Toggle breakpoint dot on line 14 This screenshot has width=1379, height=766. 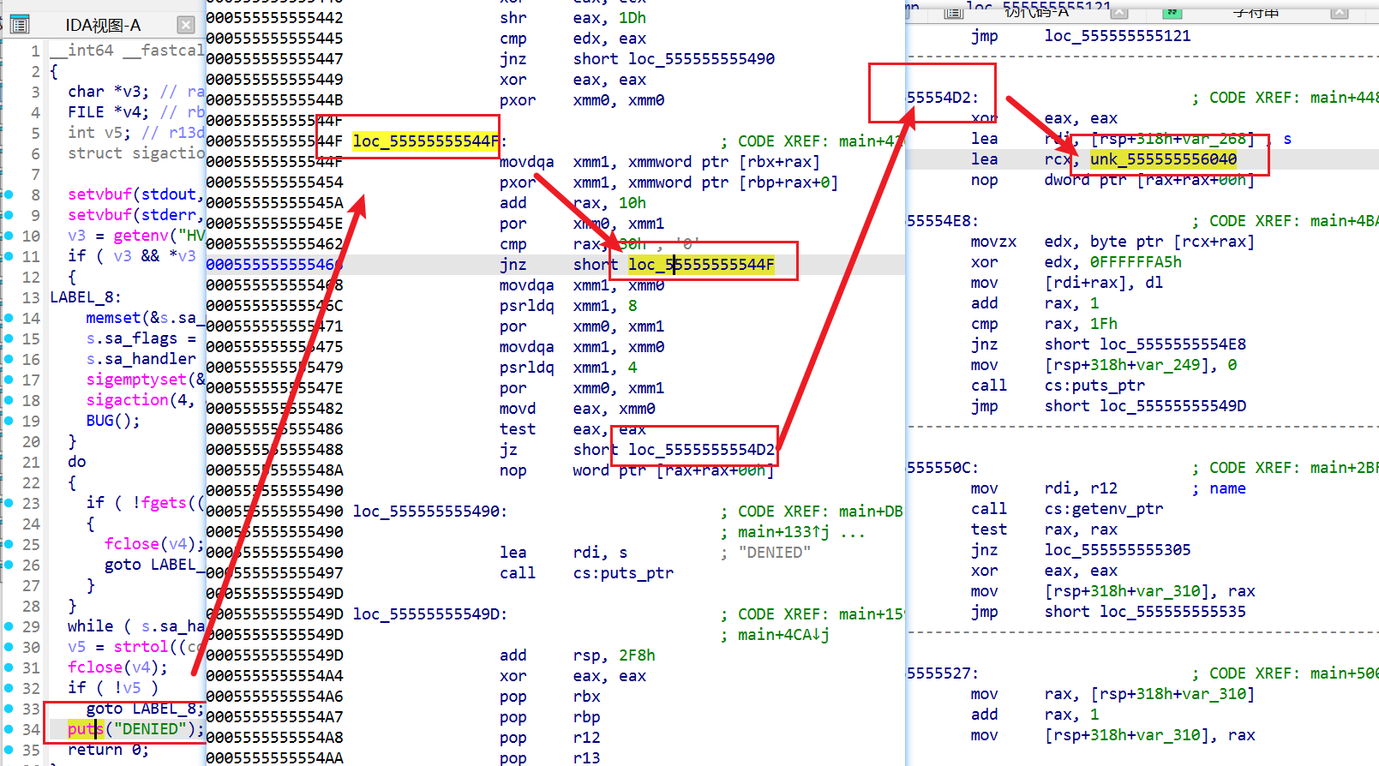coord(9,318)
